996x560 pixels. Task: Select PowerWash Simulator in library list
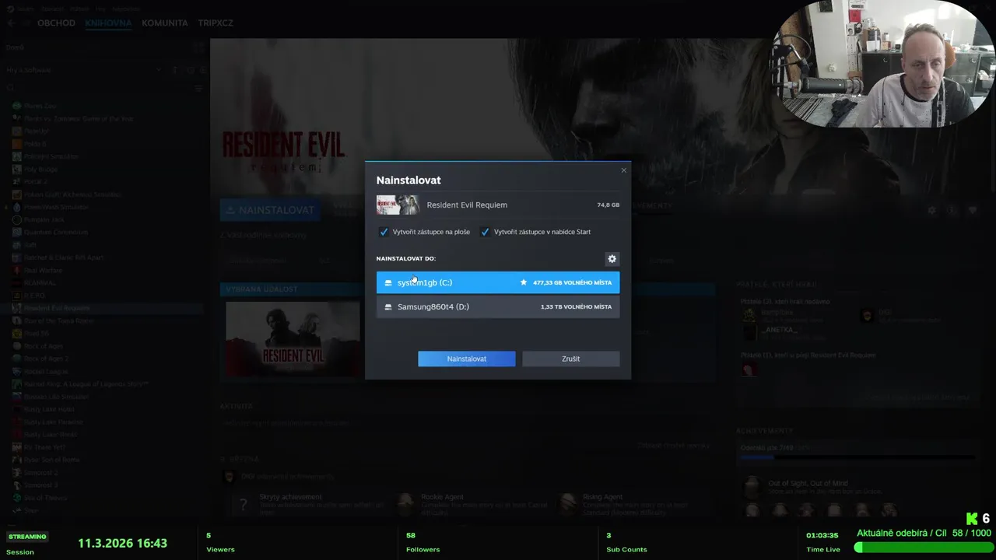(x=56, y=207)
